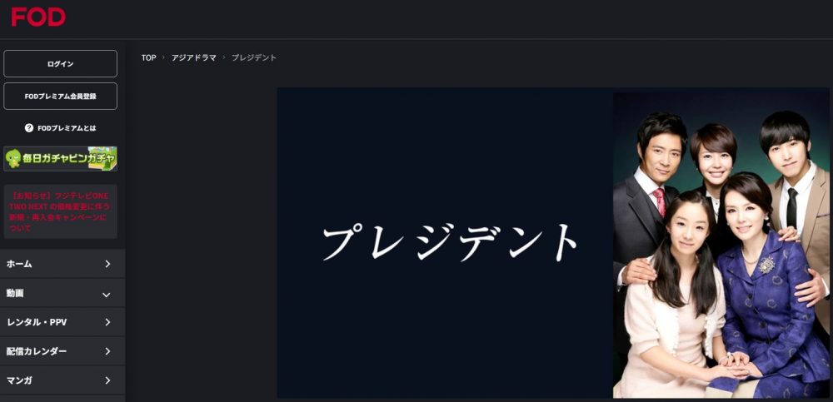Viewport: 833px width, 402px height.
Task: Click the レンタル・PPV chevron arrow
Action: point(107,322)
